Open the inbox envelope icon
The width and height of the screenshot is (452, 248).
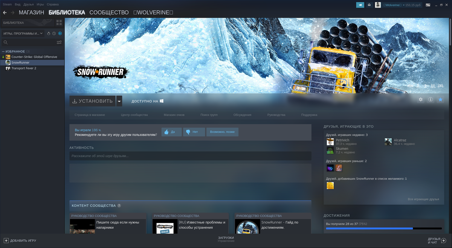tap(369, 5)
